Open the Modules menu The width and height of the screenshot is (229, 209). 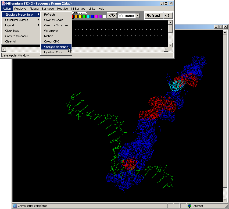[62, 9]
